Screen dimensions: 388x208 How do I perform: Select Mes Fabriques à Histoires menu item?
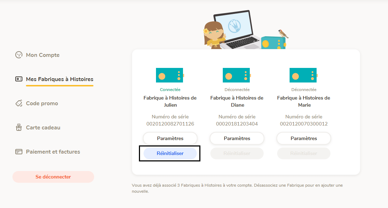(x=60, y=79)
